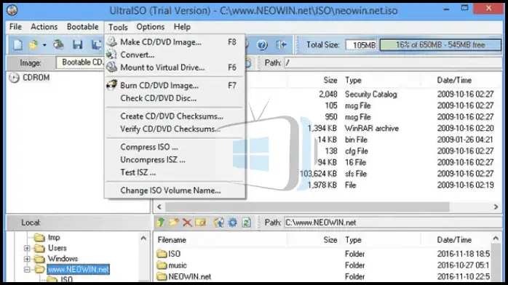This screenshot has height=285, width=508.
Task: Sort local list by Date/Time column header
Action: coord(454,240)
